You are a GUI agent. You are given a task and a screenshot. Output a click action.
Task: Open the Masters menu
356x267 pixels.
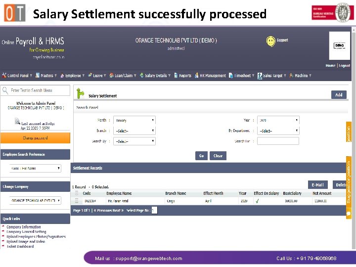point(46,76)
